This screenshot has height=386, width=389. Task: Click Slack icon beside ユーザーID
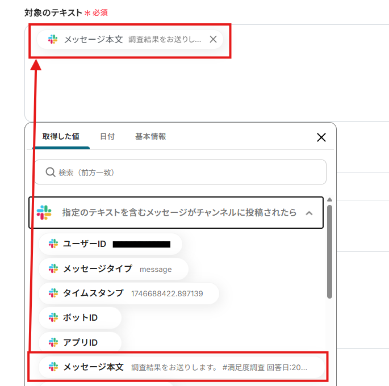pyautogui.click(x=53, y=244)
